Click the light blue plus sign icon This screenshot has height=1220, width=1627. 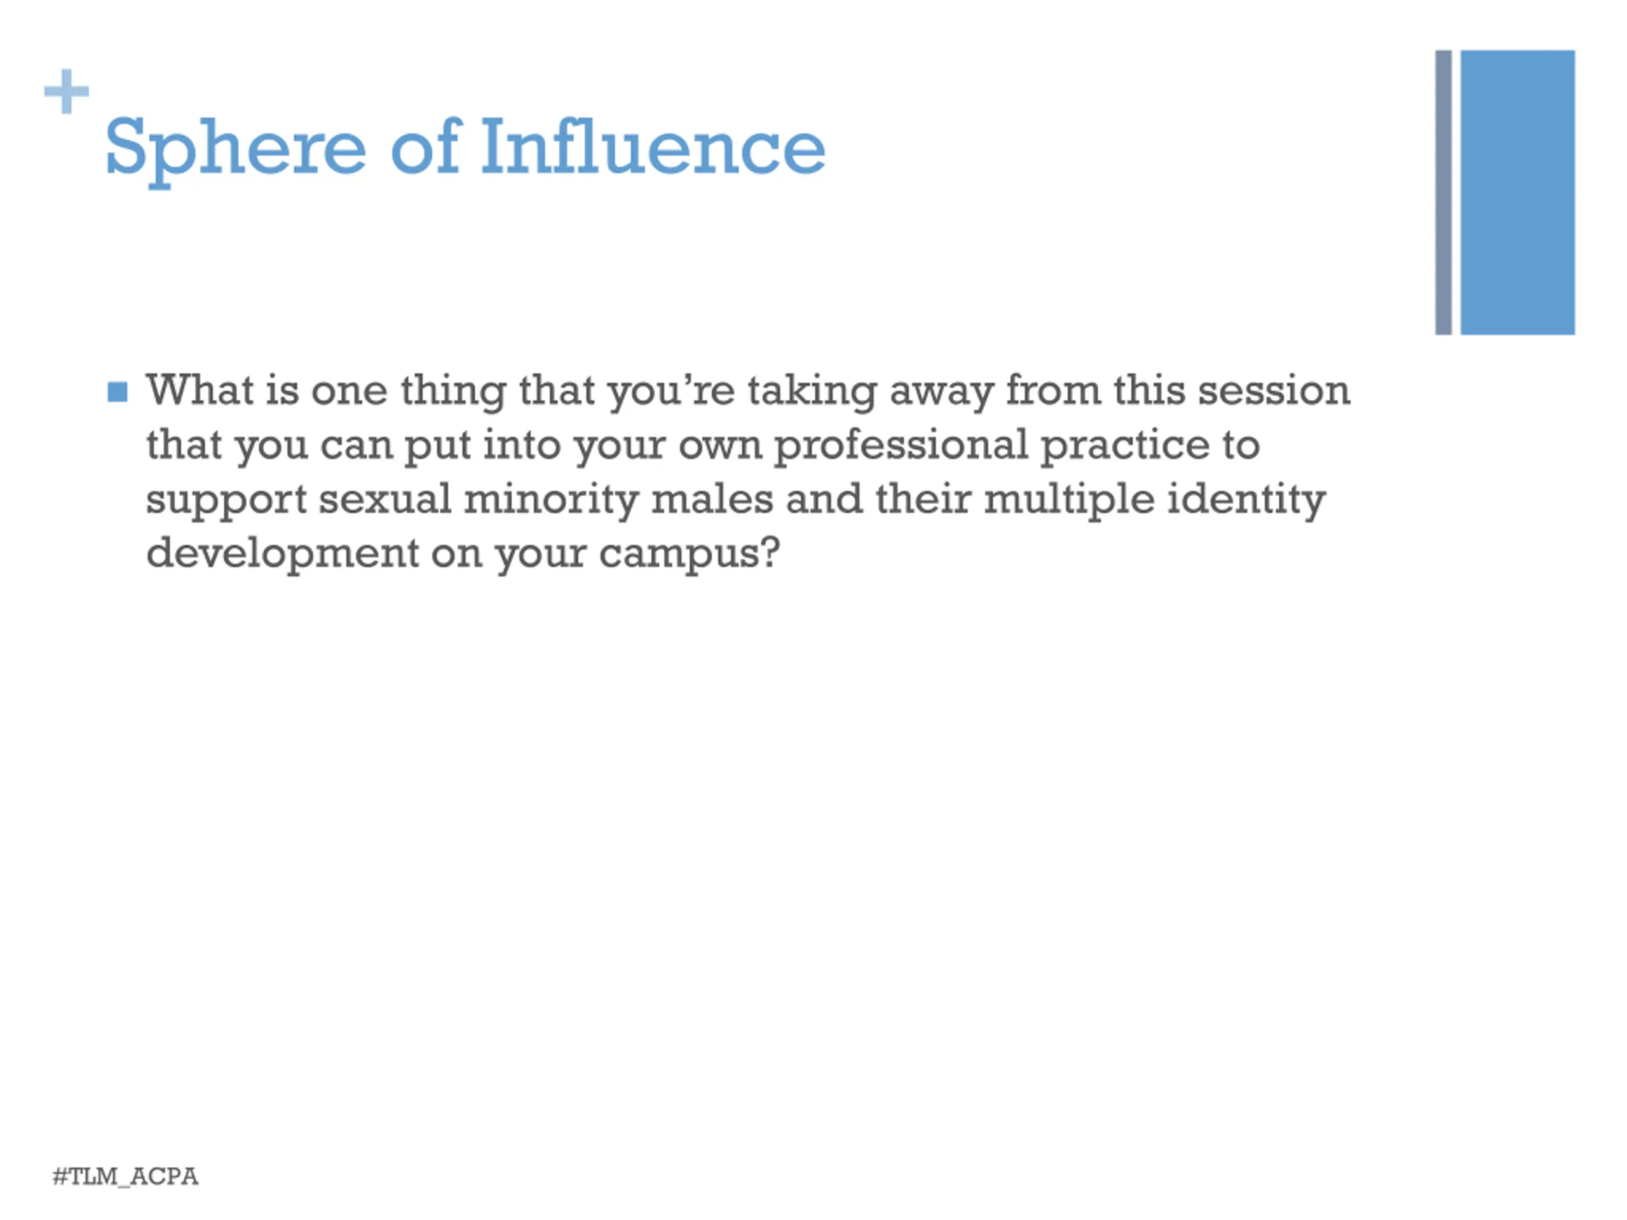[x=67, y=91]
